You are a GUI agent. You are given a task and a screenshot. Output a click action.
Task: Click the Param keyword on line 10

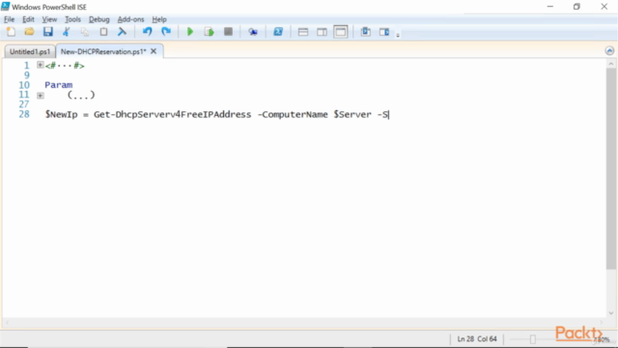tap(58, 85)
